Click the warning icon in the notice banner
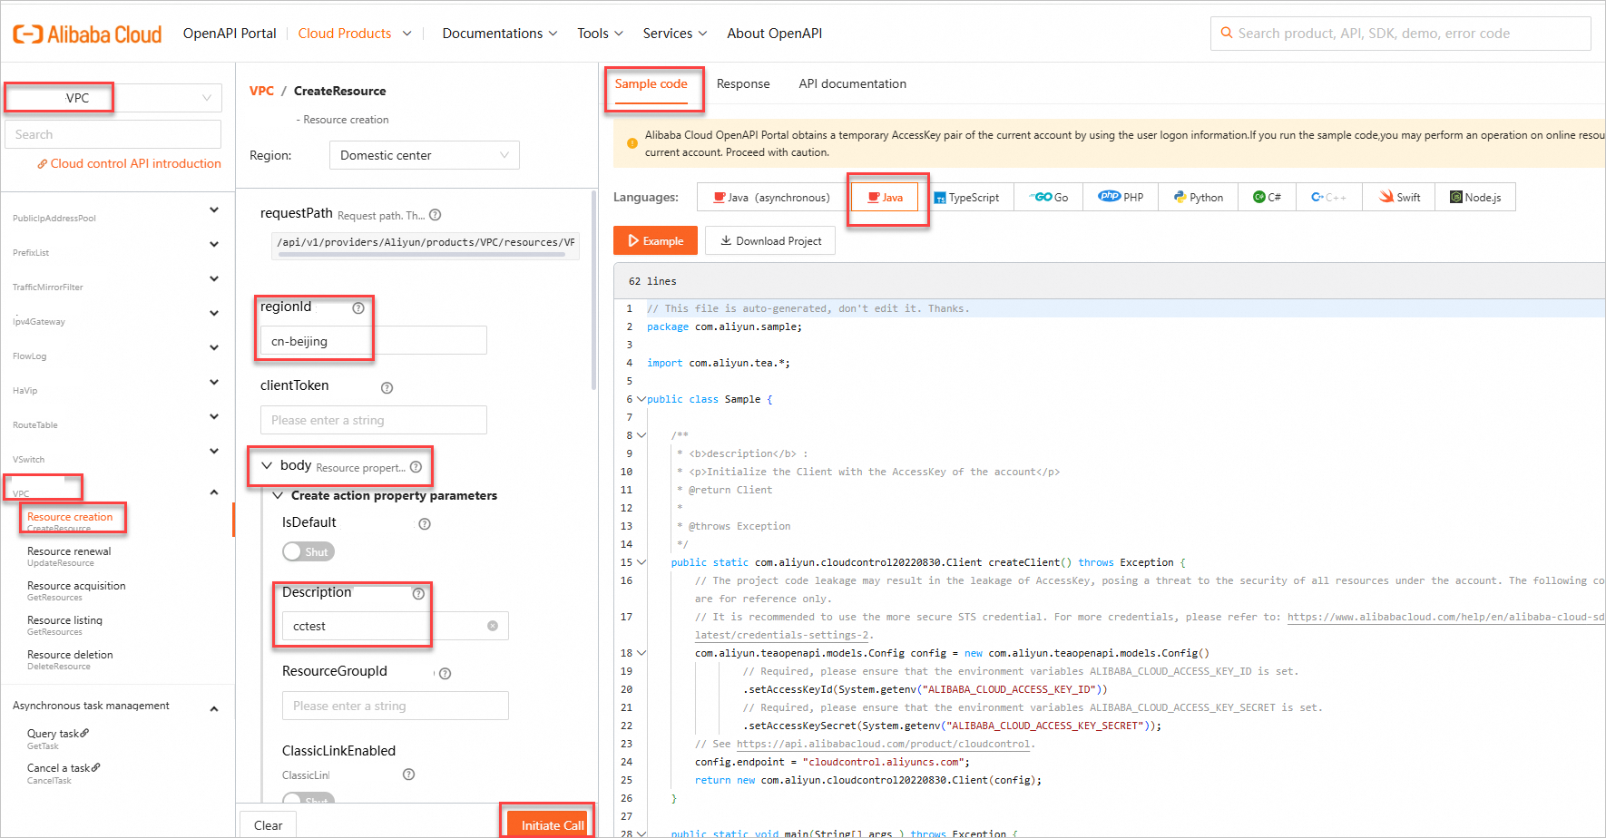The height and width of the screenshot is (838, 1606). coord(632,143)
